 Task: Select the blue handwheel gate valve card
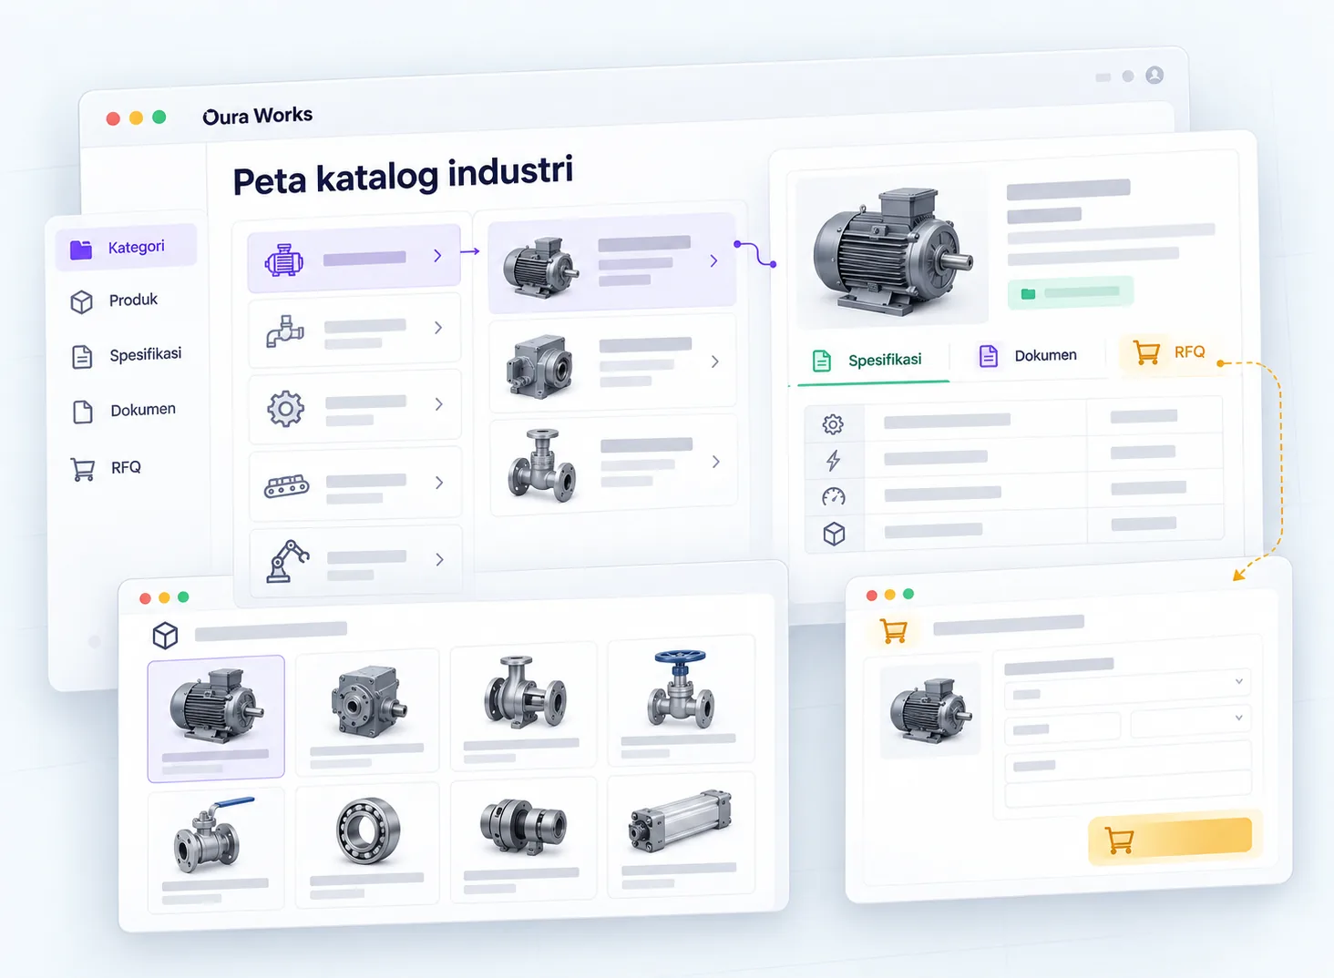(681, 699)
